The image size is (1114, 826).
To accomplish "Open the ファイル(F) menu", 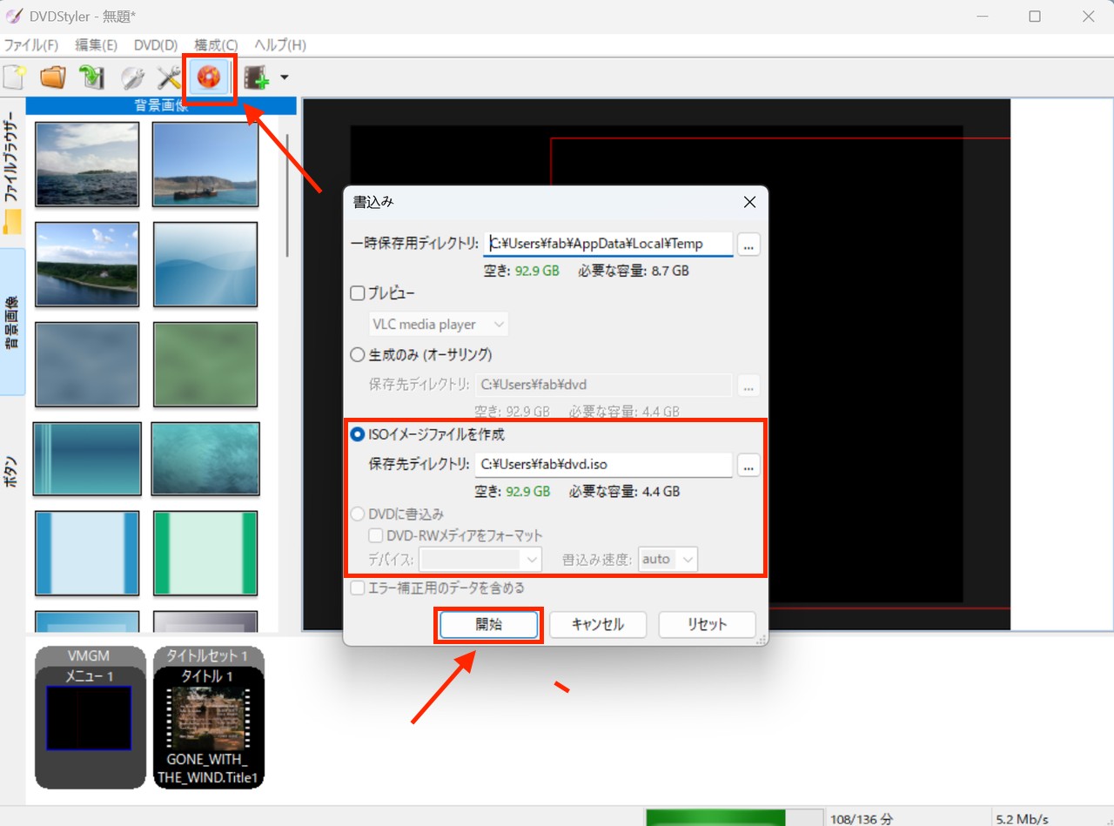I will point(31,44).
